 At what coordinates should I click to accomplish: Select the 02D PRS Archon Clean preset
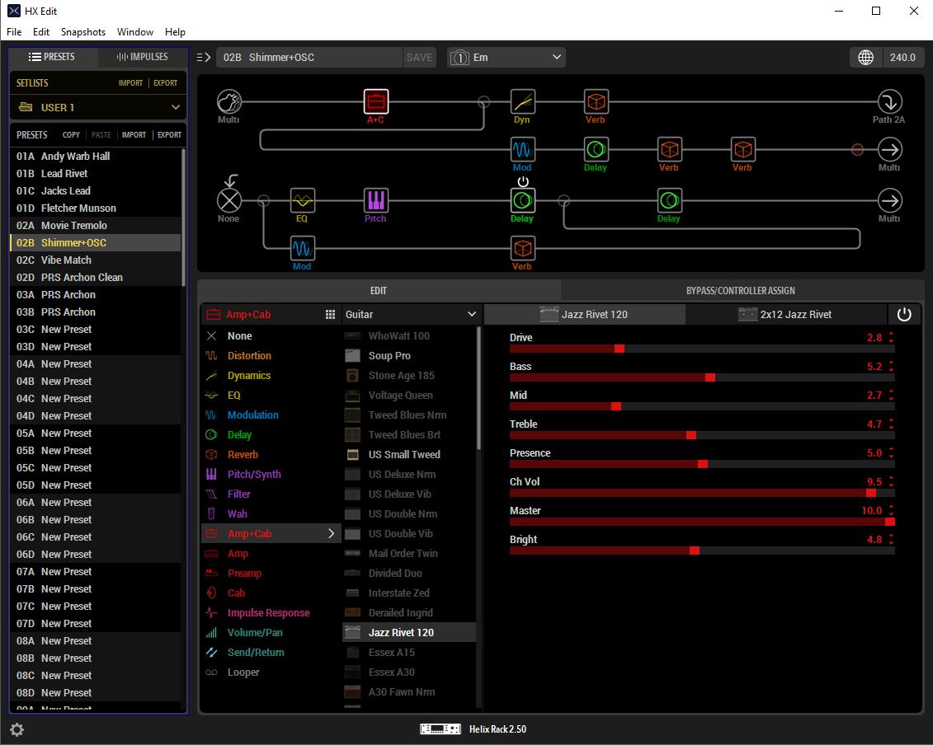95,278
